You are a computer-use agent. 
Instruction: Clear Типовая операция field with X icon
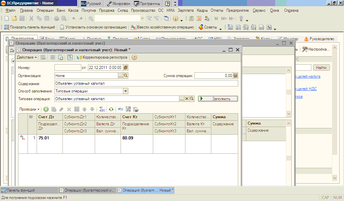pos(187,98)
